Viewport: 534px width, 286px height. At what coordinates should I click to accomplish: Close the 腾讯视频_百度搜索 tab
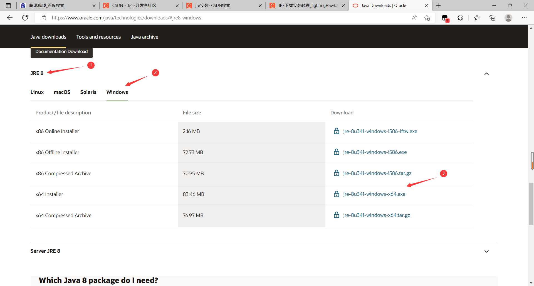[x=94, y=6]
